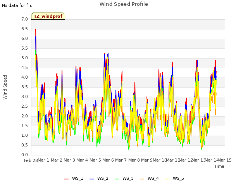Click the Mar 4 x-axis tick label
The width and height of the screenshot is (248, 186).
(x=82, y=160)
